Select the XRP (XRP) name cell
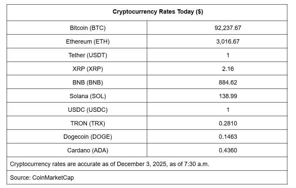296x188 pixels. click(x=88, y=69)
